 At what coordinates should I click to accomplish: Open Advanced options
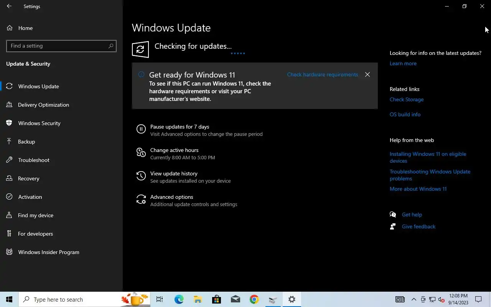[x=171, y=197]
